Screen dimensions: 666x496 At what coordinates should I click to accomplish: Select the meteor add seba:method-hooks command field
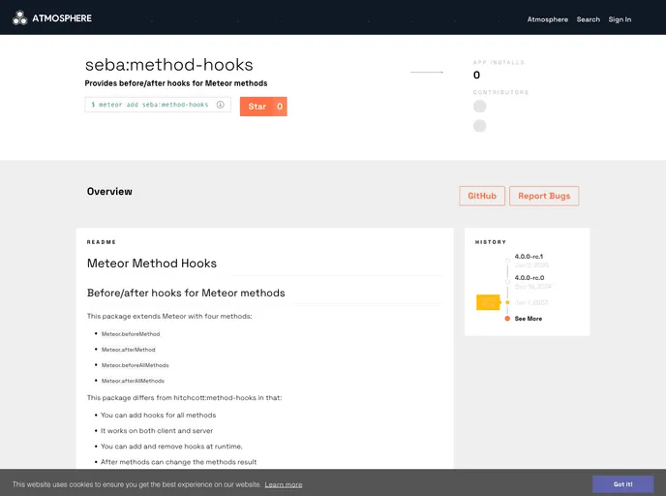(x=158, y=105)
